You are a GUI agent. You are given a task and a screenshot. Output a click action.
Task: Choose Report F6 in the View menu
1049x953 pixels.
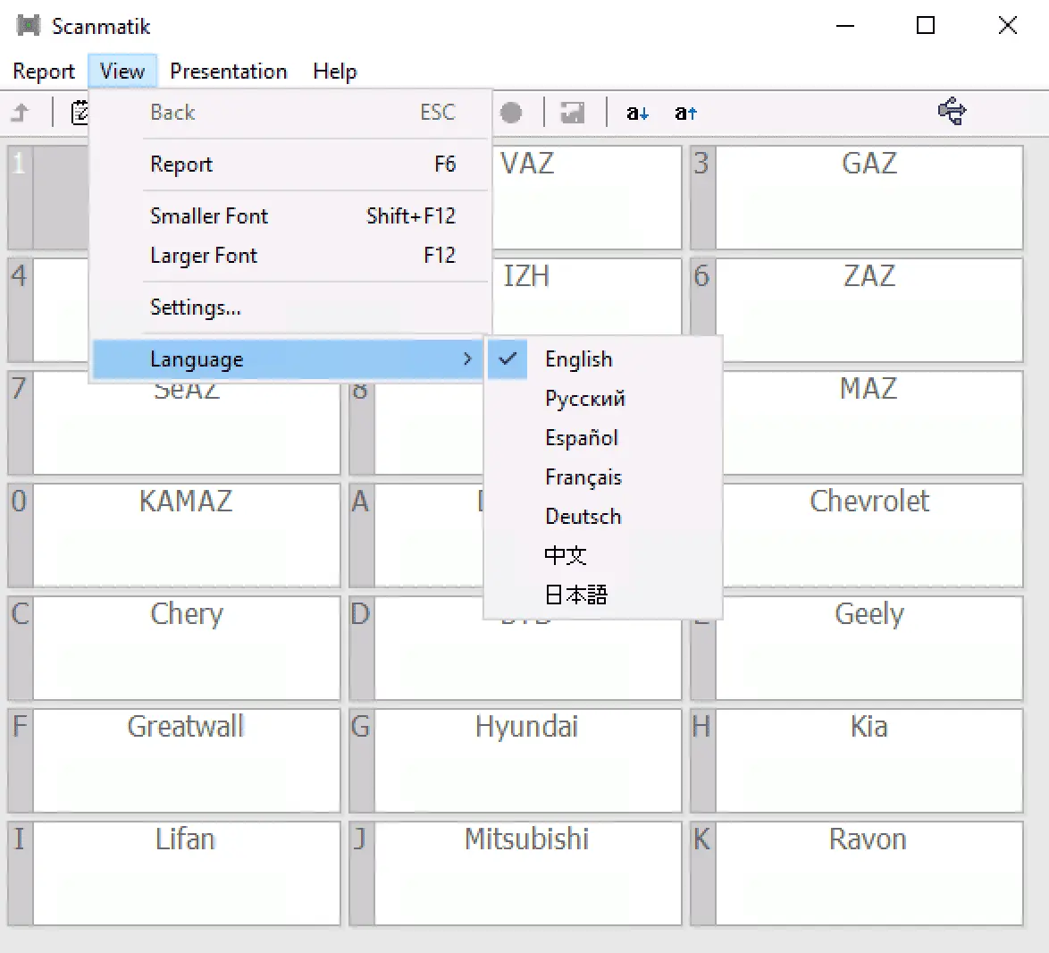[290, 164]
